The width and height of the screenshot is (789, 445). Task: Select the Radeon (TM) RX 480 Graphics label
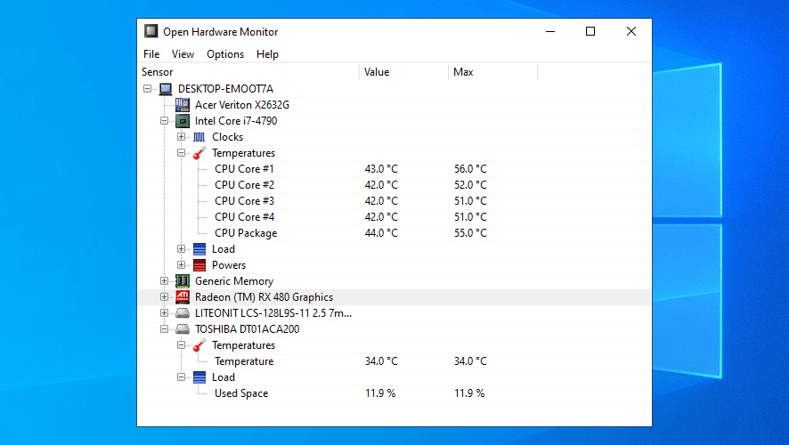264,297
